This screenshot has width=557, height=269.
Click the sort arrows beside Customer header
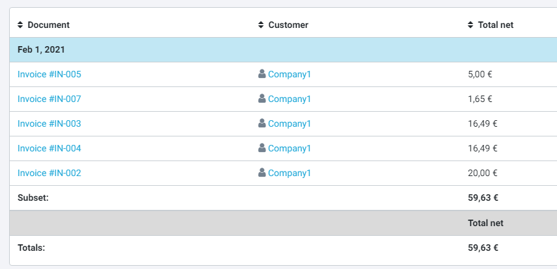(x=262, y=25)
